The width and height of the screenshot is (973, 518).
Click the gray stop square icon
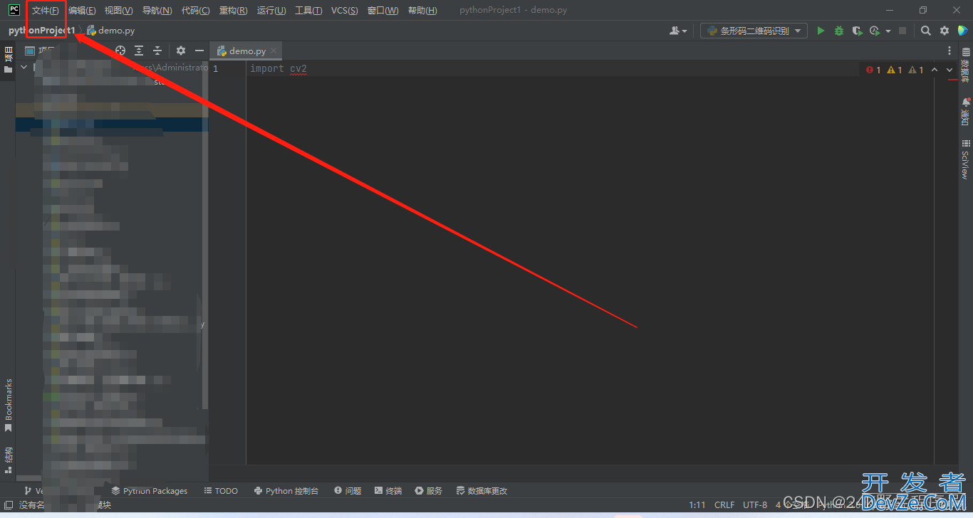coord(902,31)
